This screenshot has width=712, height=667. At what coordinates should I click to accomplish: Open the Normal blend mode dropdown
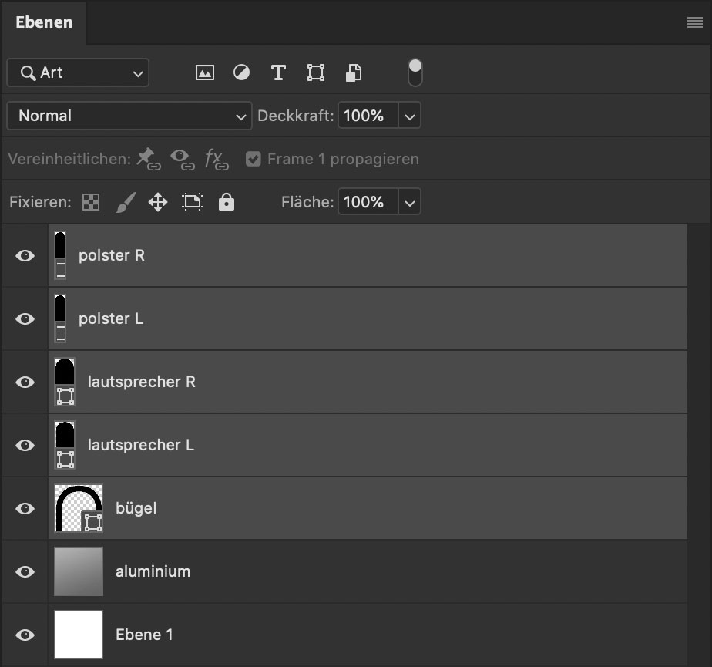129,116
